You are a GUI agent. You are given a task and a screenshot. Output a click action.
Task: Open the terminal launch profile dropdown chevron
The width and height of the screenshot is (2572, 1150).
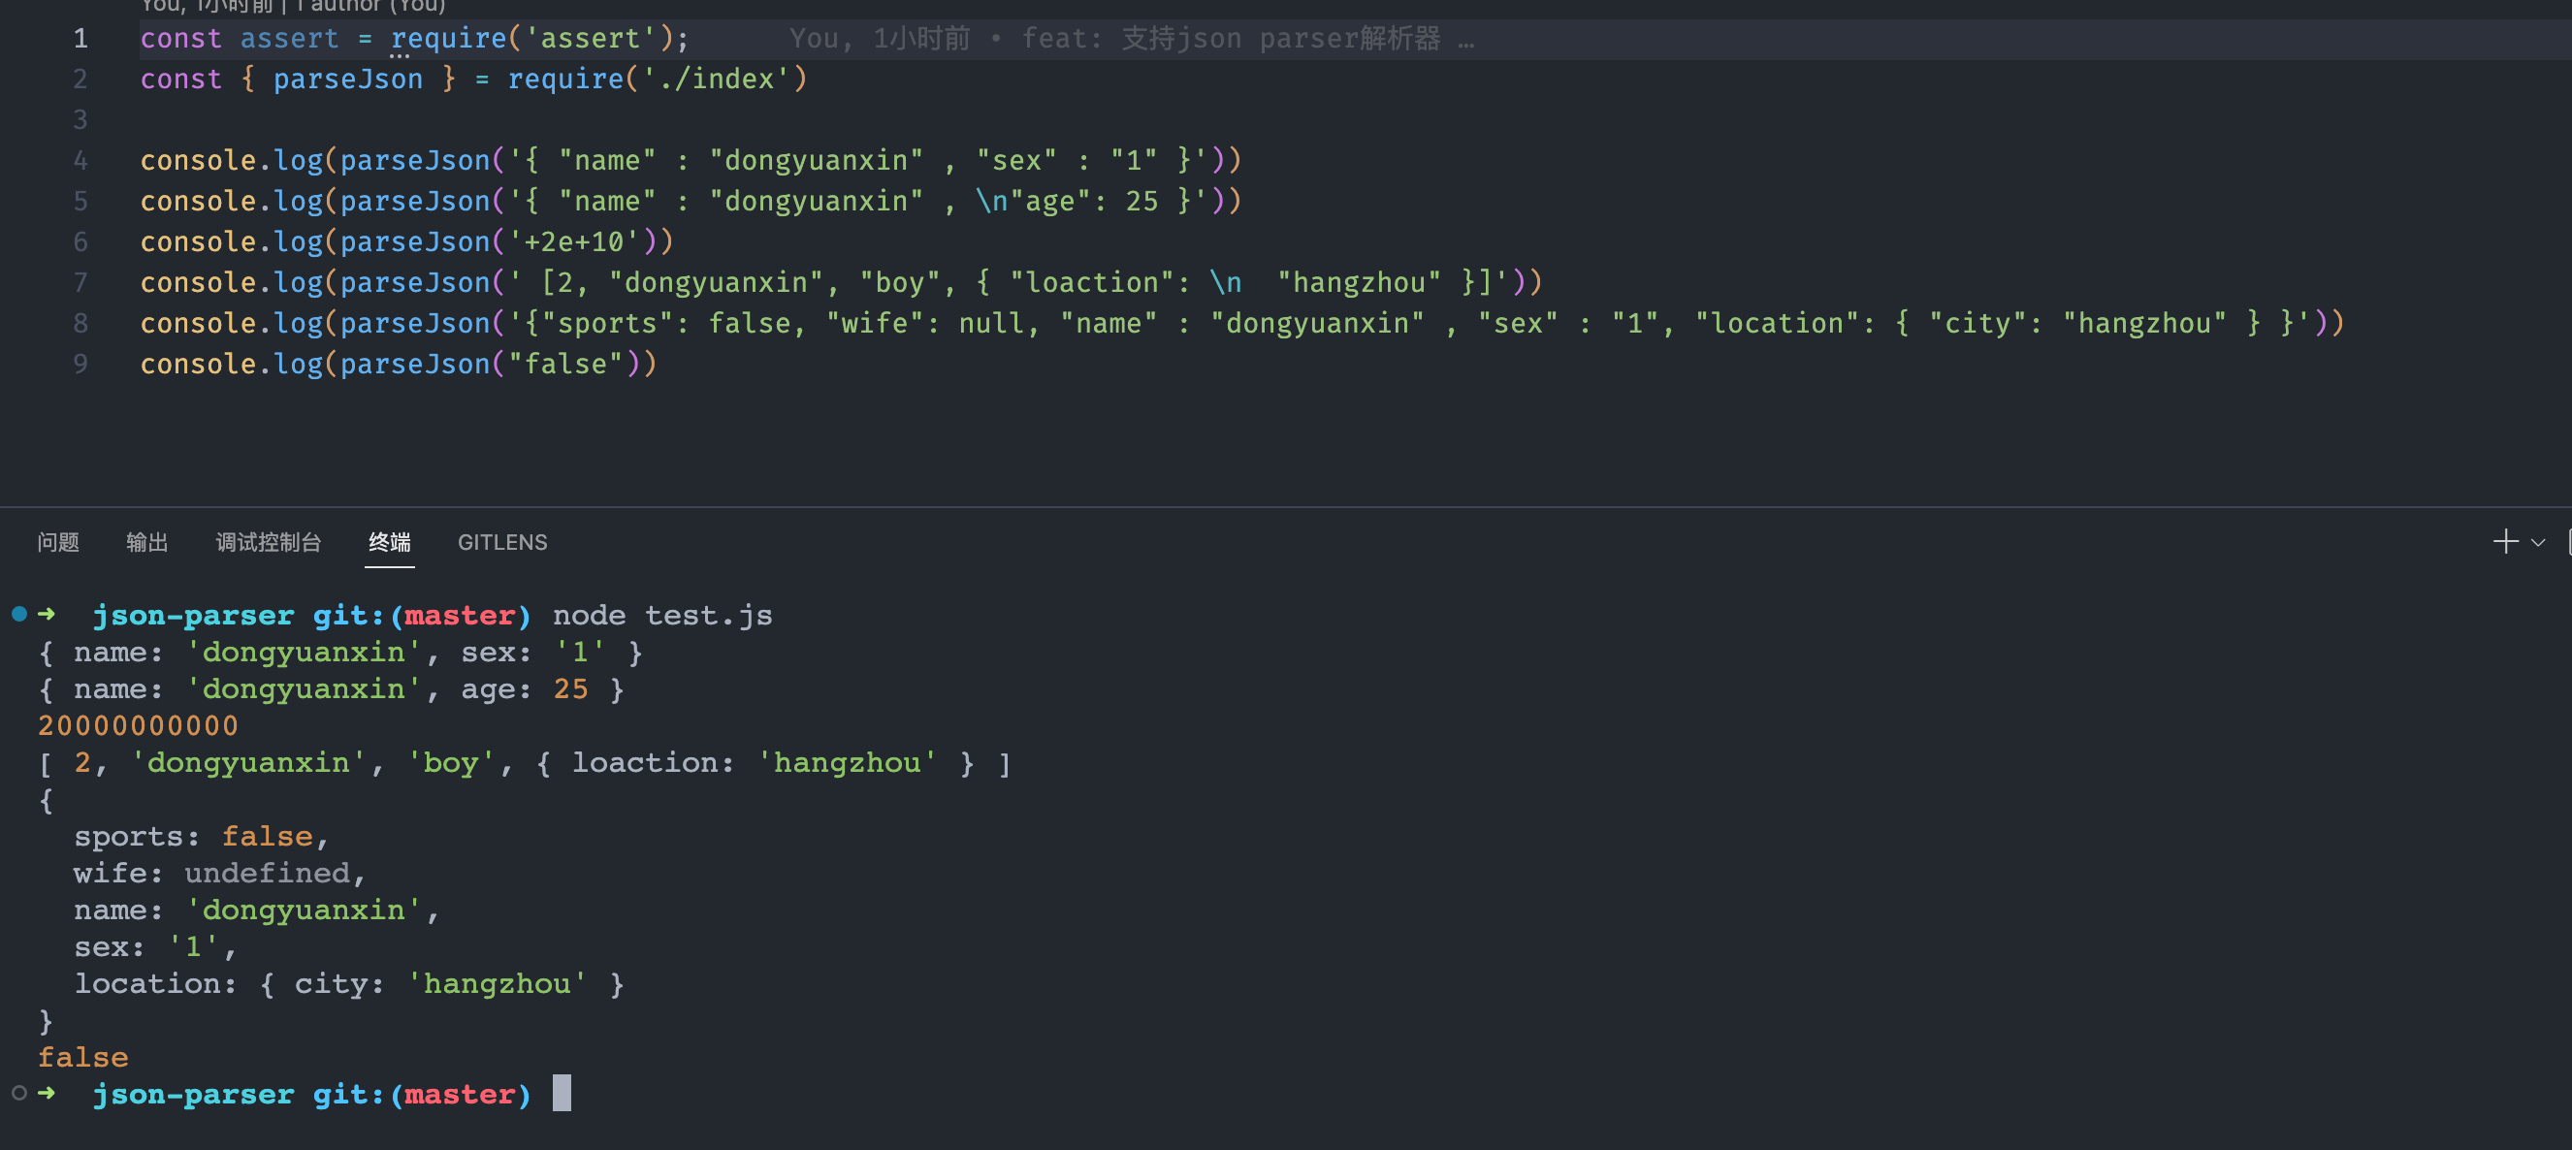tap(2537, 543)
